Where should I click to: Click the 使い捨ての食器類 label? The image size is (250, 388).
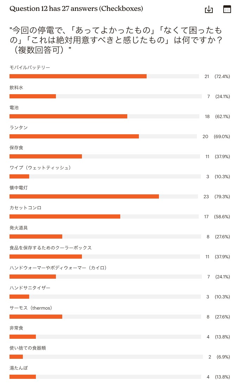click(x=28, y=348)
